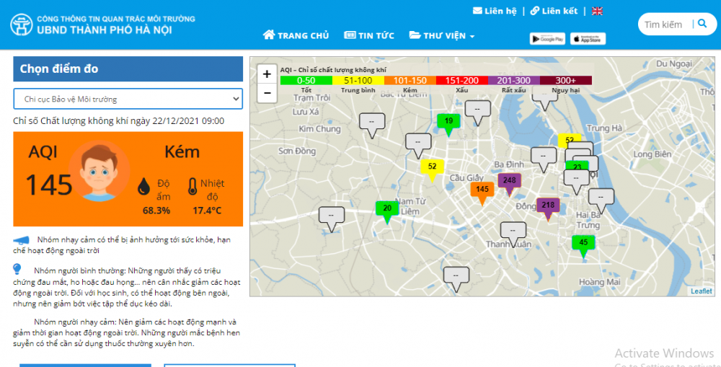Go to Trang chủ home page
721x367 pixels.
coord(296,35)
